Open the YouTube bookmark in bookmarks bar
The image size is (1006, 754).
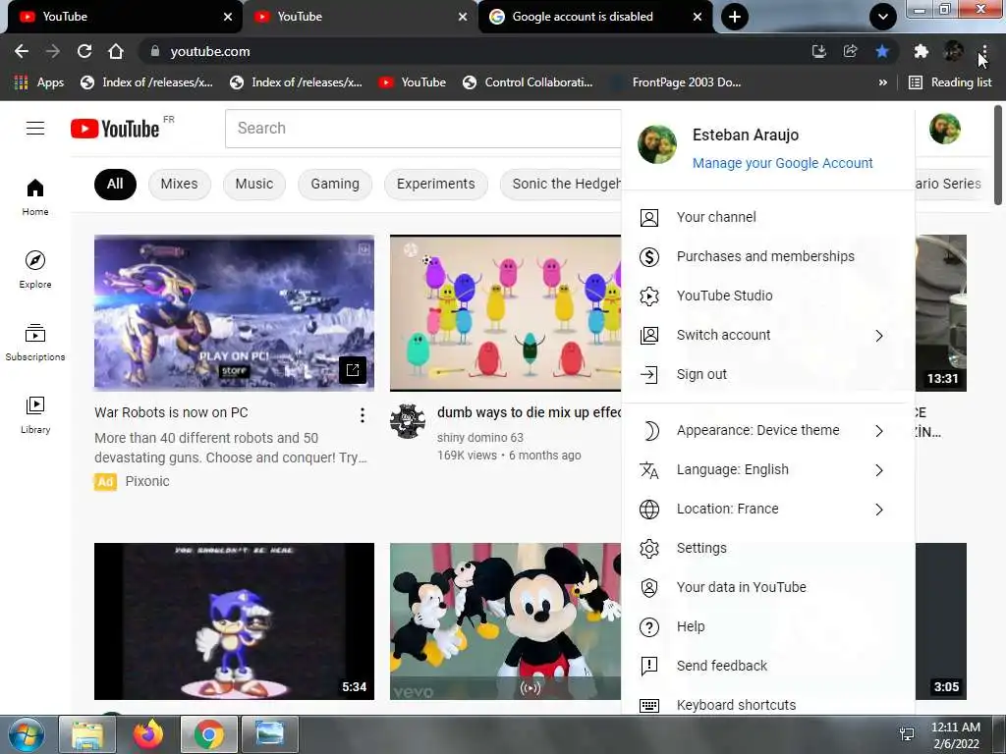click(x=412, y=82)
